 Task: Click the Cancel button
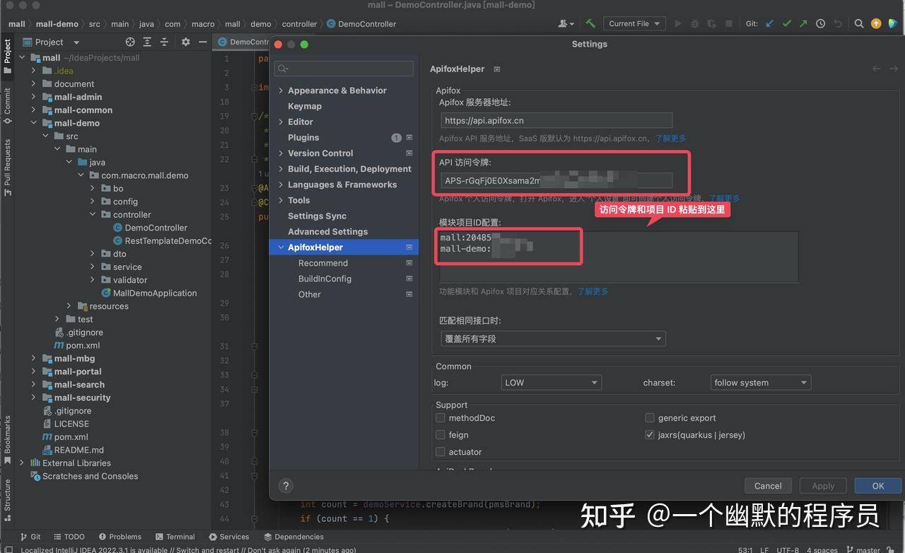click(768, 486)
